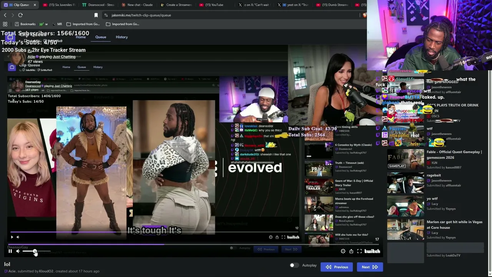
Task: Switch to the (15) YouTube tab
Action: click(x=215, y=5)
